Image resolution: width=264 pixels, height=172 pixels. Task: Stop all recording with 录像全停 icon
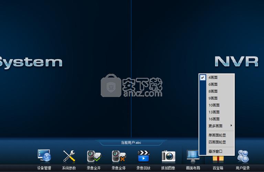coord(119,156)
